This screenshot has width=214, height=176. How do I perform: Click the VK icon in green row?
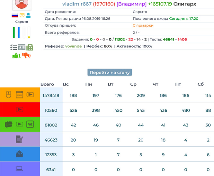pyautogui.click(x=30, y=124)
